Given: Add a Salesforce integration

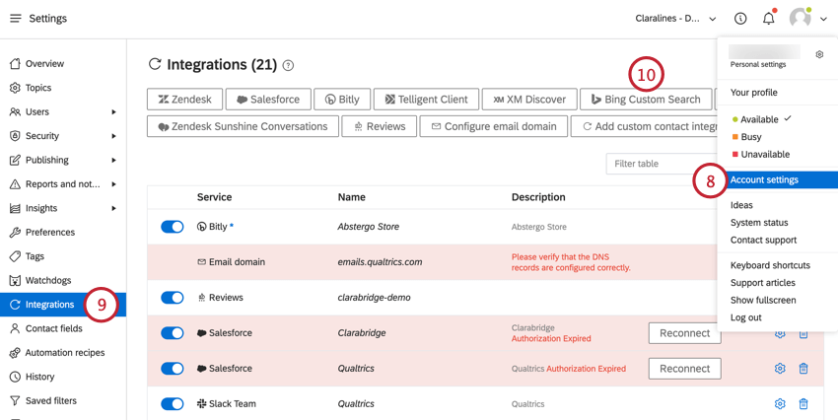Looking at the screenshot, I should coord(268,100).
